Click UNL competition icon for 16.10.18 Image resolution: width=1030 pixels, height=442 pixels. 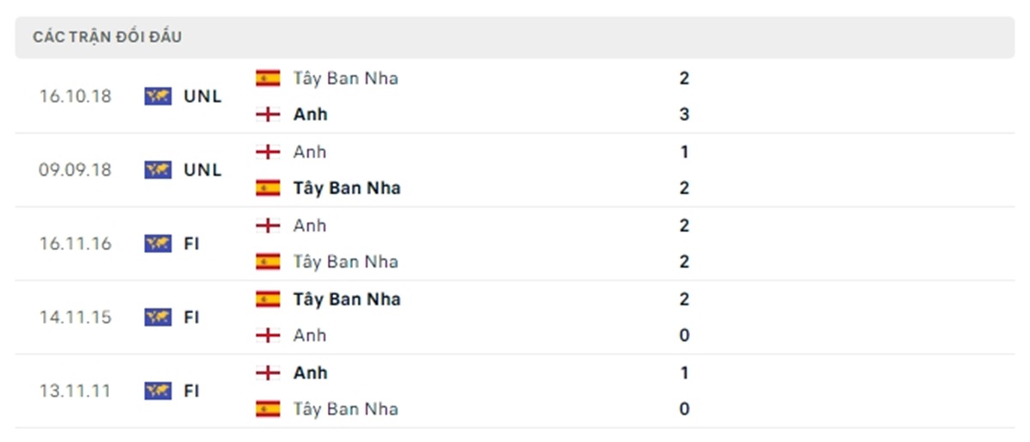point(158,96)
